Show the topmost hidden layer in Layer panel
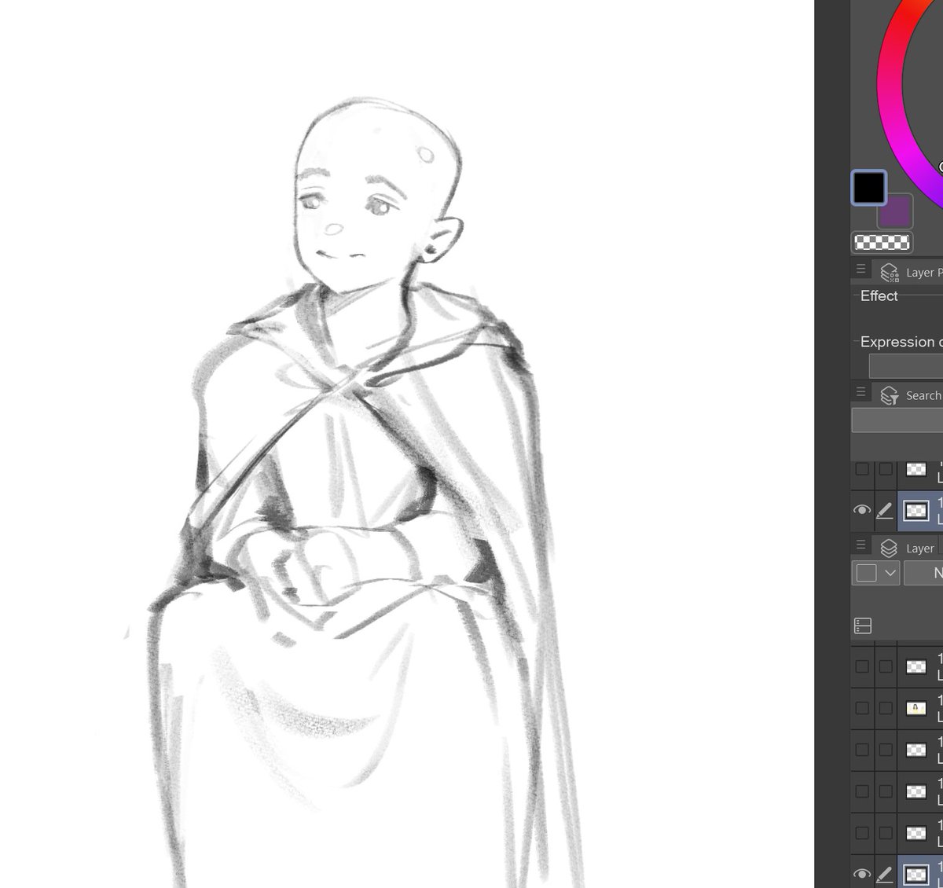Screen dimensions: 943x888 coord(862,666)
